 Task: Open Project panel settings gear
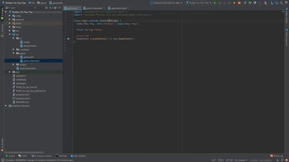(55, 8)
